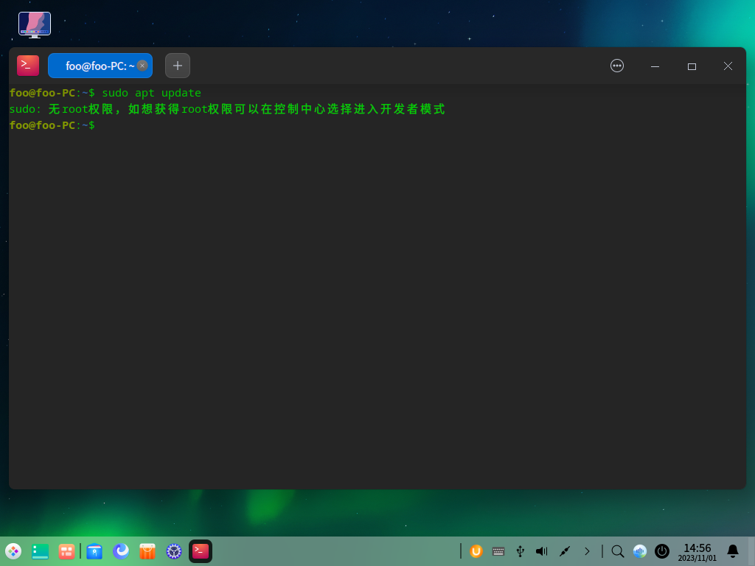The width and height of the screenshot is (755, 566).
Task: Add a new terminal tab
Action: coord(178,66)
